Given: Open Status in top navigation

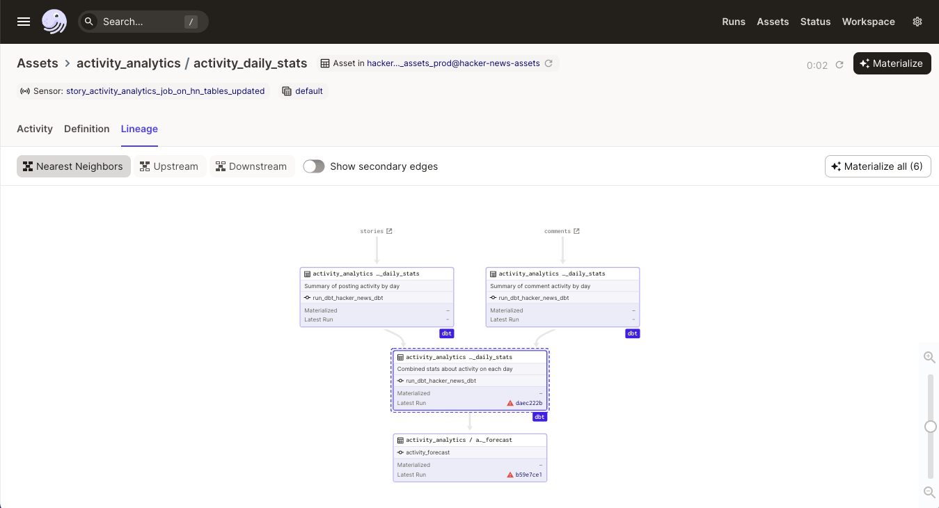Looking at the screenshot, I should (815, 22).
